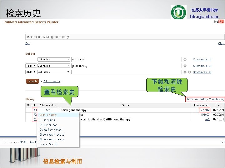The width and height of the screenshot is (225, 168).
Task: Choose OR in builder menu entry
Action: [47, 120]
